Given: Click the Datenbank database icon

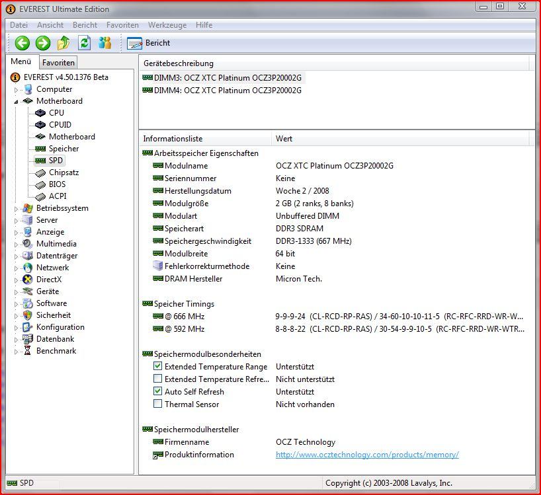Looking at the screenshot, I should pyautogui.click(x=28, y=339).
